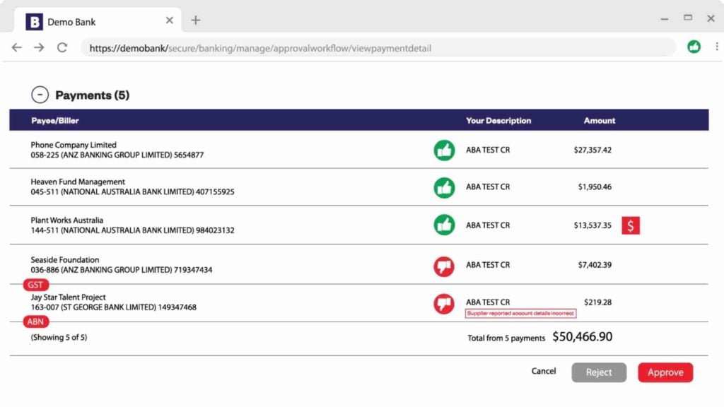This screenshot has width=724, height=407.
Task: Click the total $50,466.90
Action: [x=583, y=337]
